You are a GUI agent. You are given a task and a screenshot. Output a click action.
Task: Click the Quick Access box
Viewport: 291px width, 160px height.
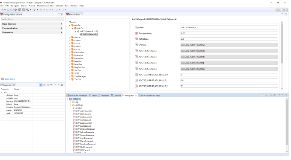282,10
